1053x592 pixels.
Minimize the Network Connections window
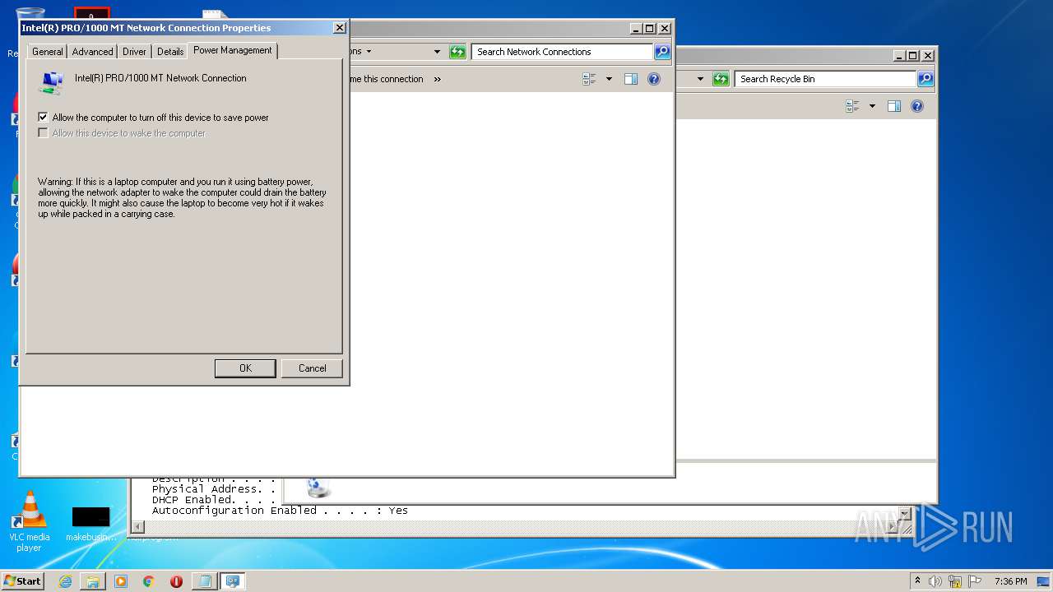(636, 28)
